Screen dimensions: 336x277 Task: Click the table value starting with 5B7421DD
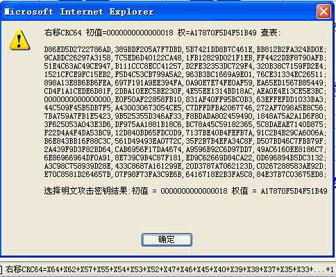[219, 49]
